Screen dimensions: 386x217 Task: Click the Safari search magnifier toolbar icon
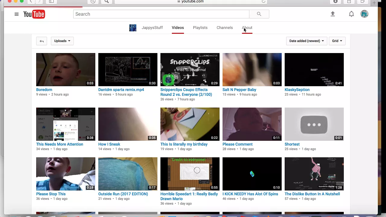(106, 2)
